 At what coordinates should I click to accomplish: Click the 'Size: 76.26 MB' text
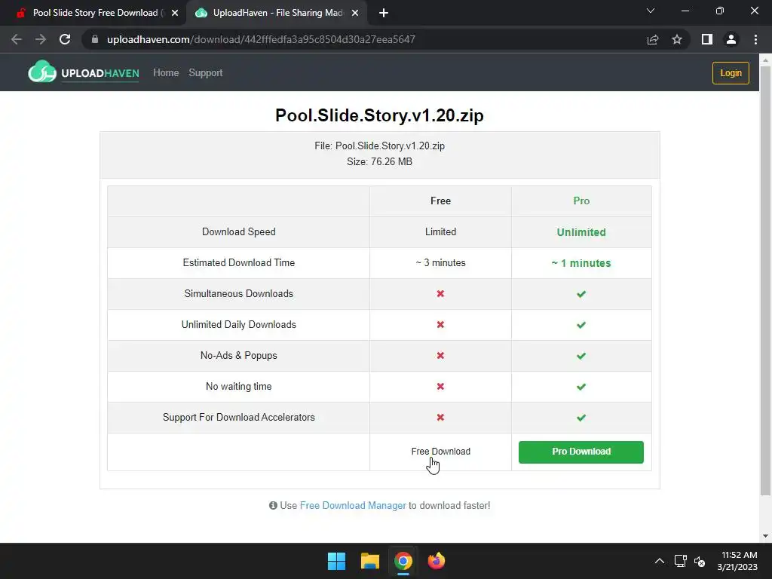point(380,162)
